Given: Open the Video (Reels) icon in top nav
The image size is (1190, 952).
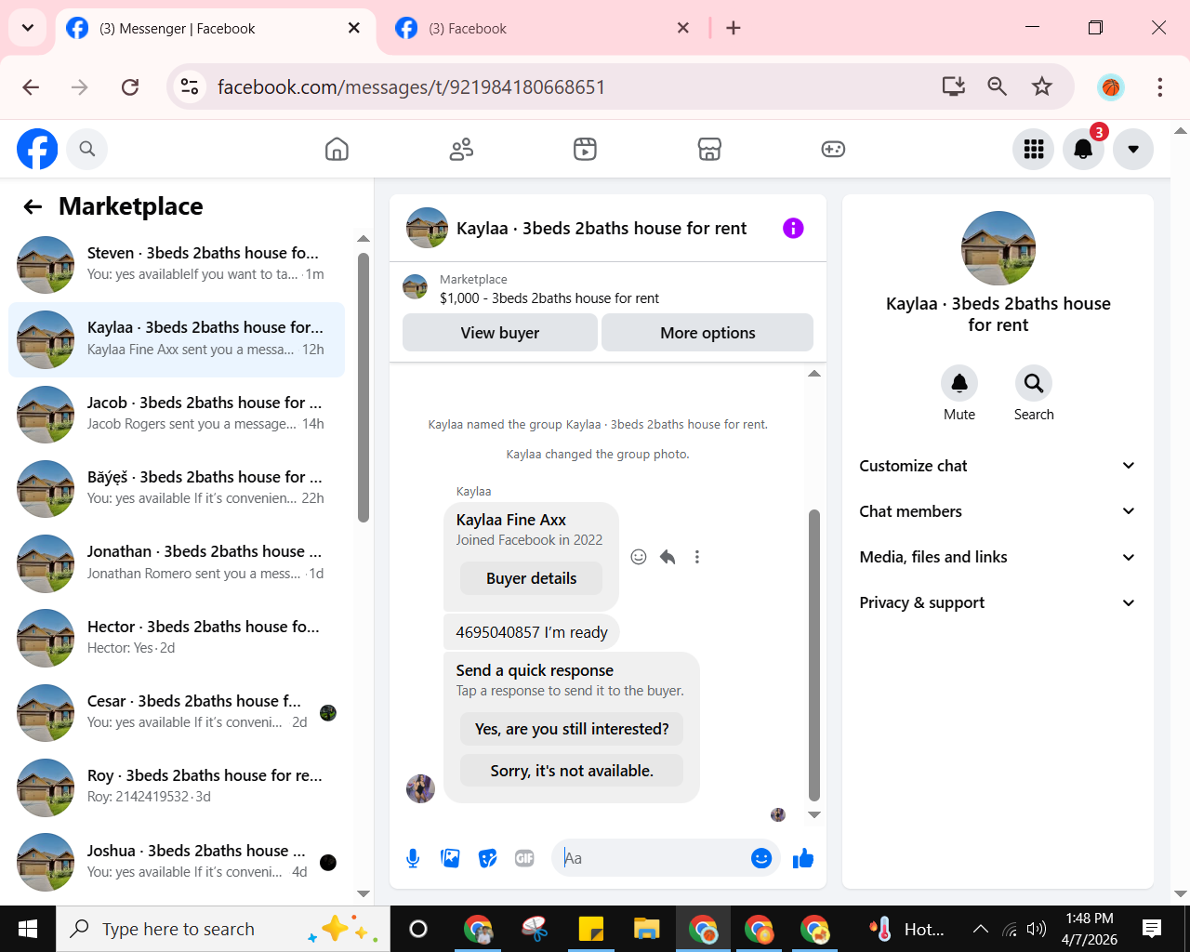Looking at the screenshot, I should 585,149.
